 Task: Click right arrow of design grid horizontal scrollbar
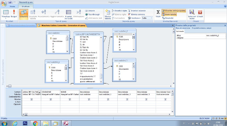click(169, 114)
